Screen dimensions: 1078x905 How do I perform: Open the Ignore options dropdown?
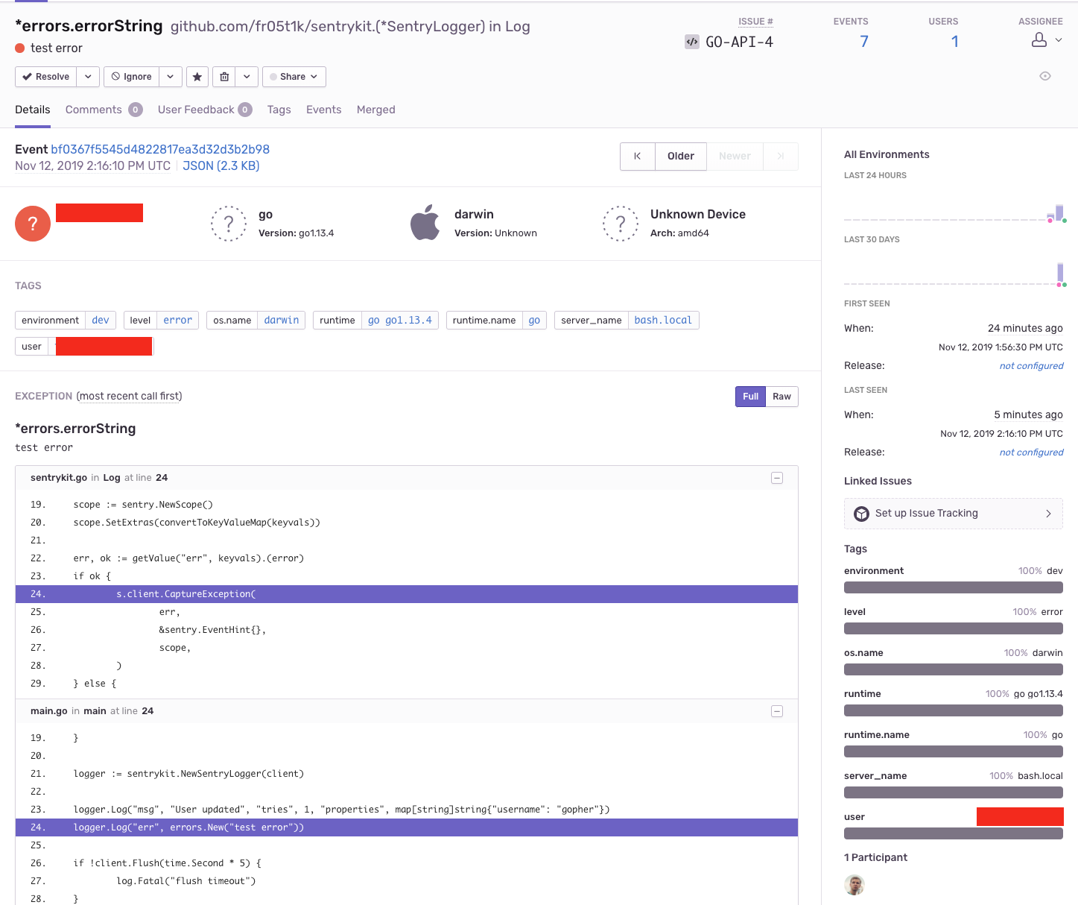(171, 77)
